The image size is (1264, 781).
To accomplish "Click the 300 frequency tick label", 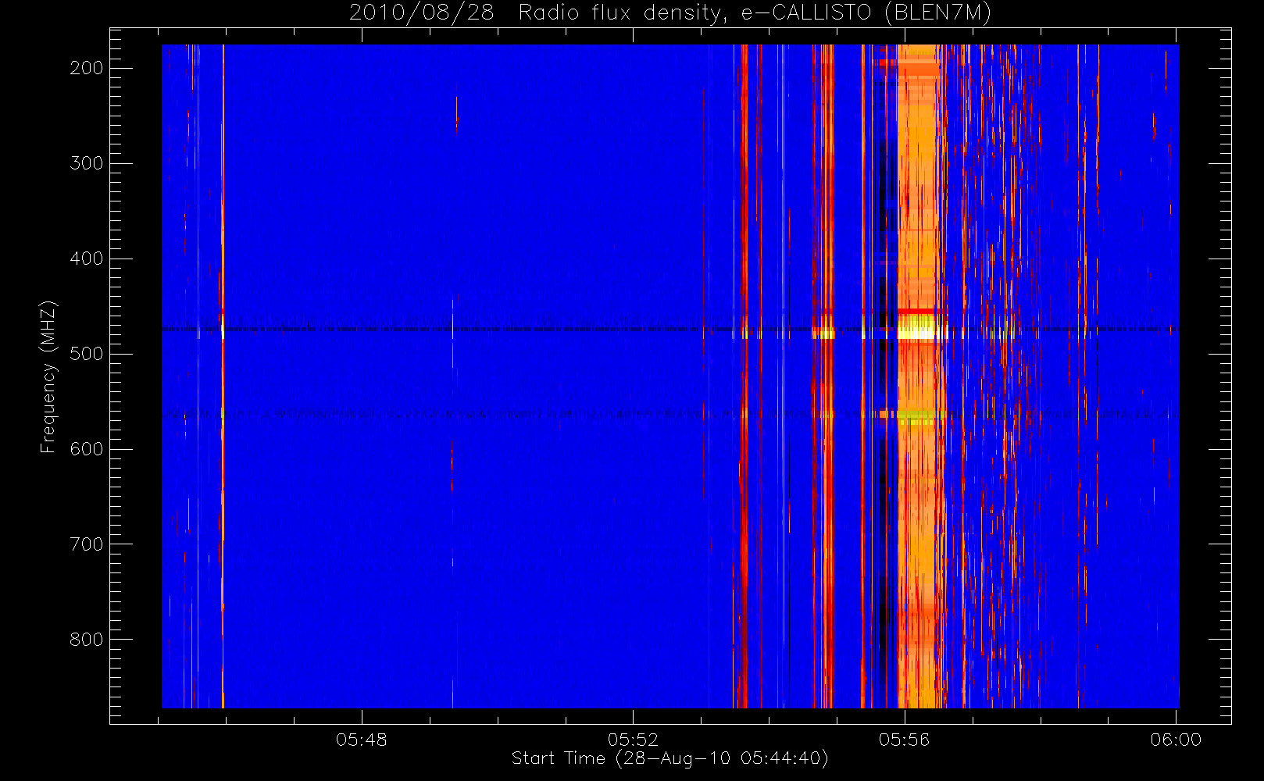I will 87,163.
